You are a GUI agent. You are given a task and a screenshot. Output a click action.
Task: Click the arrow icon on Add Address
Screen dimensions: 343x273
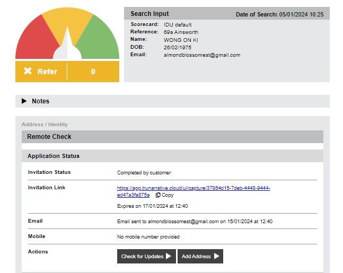pyautogui.click(x=216, y=257)
